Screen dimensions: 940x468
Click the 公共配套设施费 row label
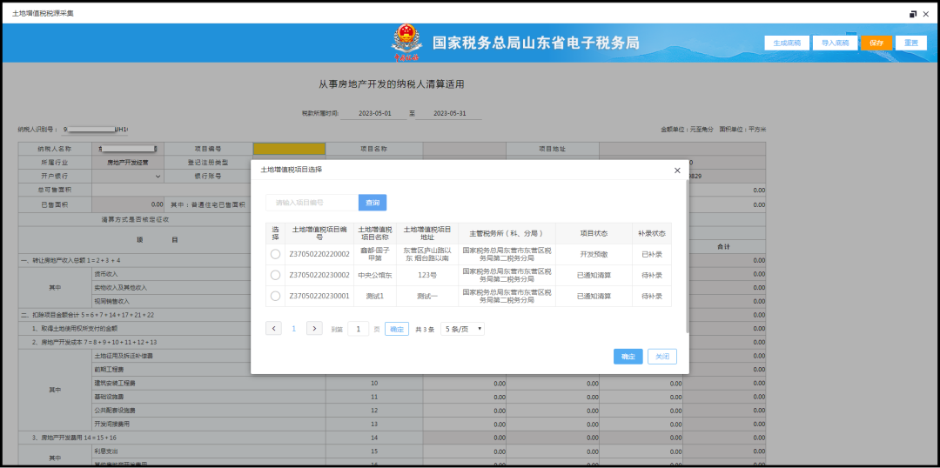click(x=114, y=411)
